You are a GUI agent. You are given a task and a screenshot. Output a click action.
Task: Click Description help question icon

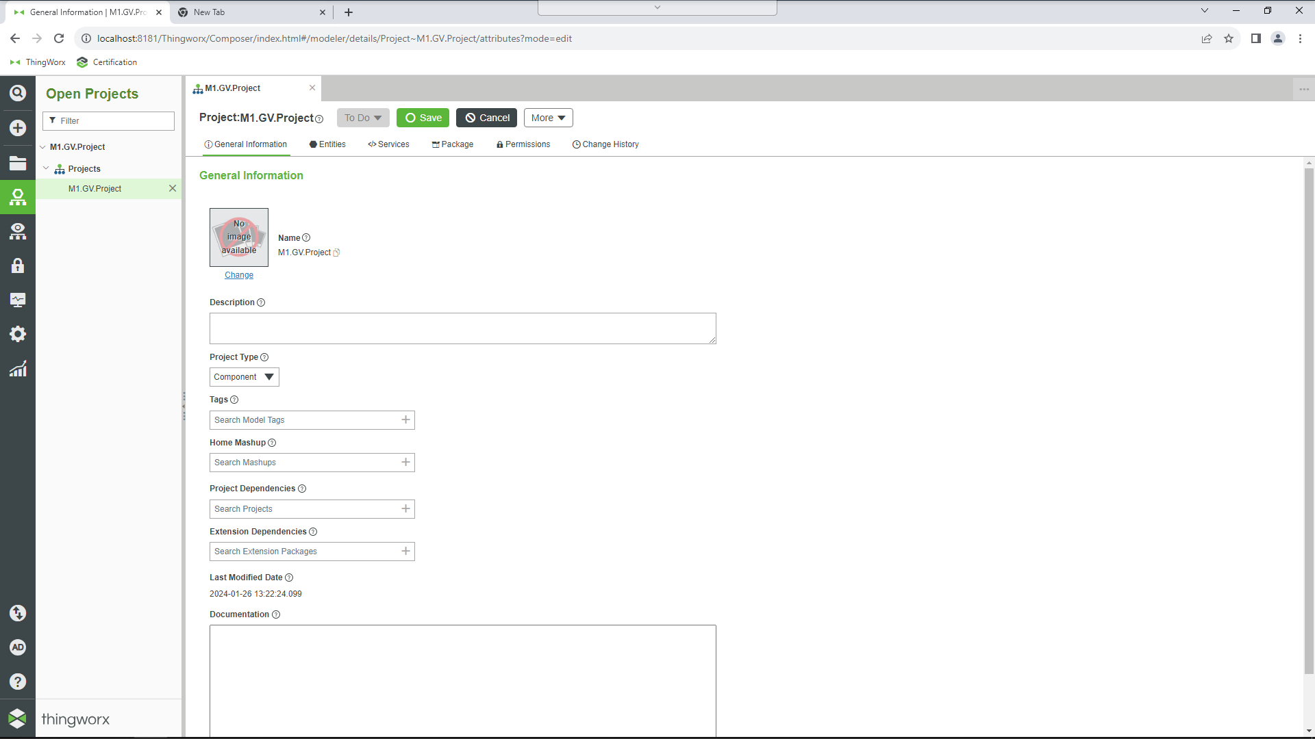261,302
